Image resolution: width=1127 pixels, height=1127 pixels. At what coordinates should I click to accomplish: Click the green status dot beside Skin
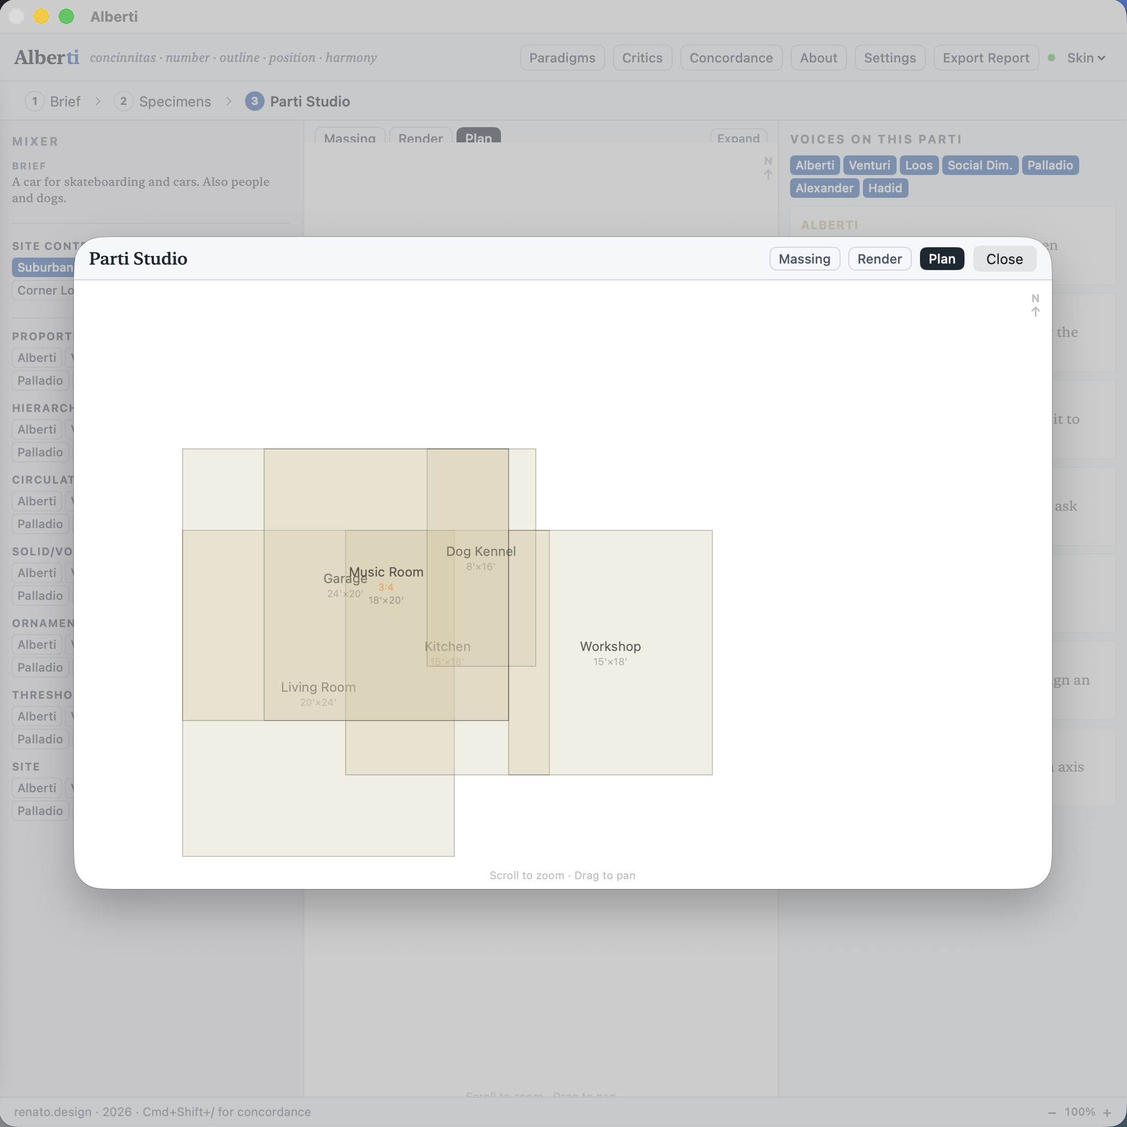(x=1052, y=58)
